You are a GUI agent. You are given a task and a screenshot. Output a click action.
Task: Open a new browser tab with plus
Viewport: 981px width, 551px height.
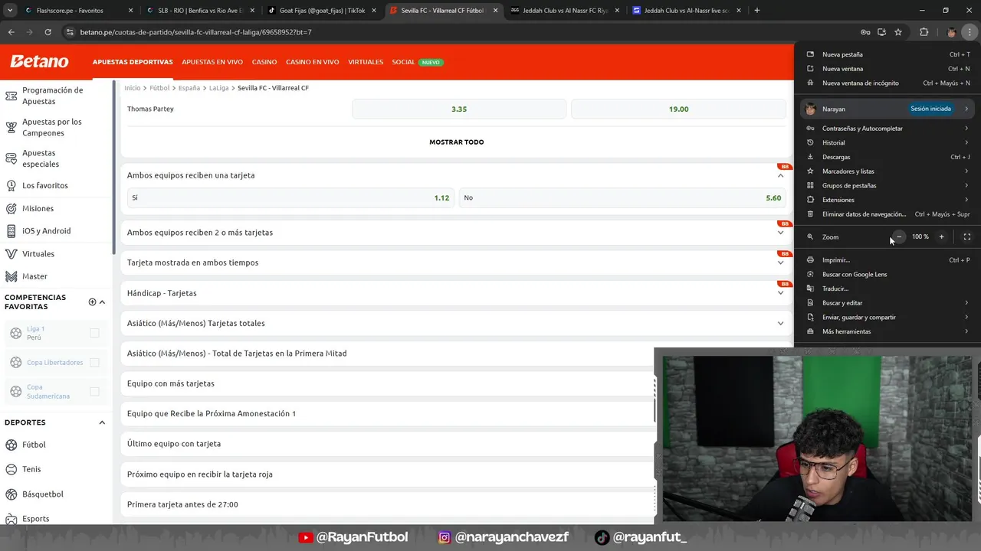757,11
